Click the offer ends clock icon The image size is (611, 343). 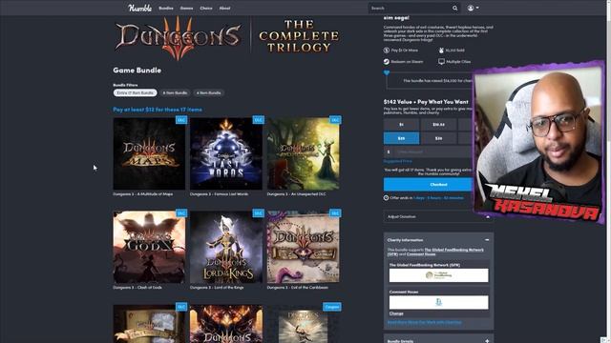[x=386, y=198]
